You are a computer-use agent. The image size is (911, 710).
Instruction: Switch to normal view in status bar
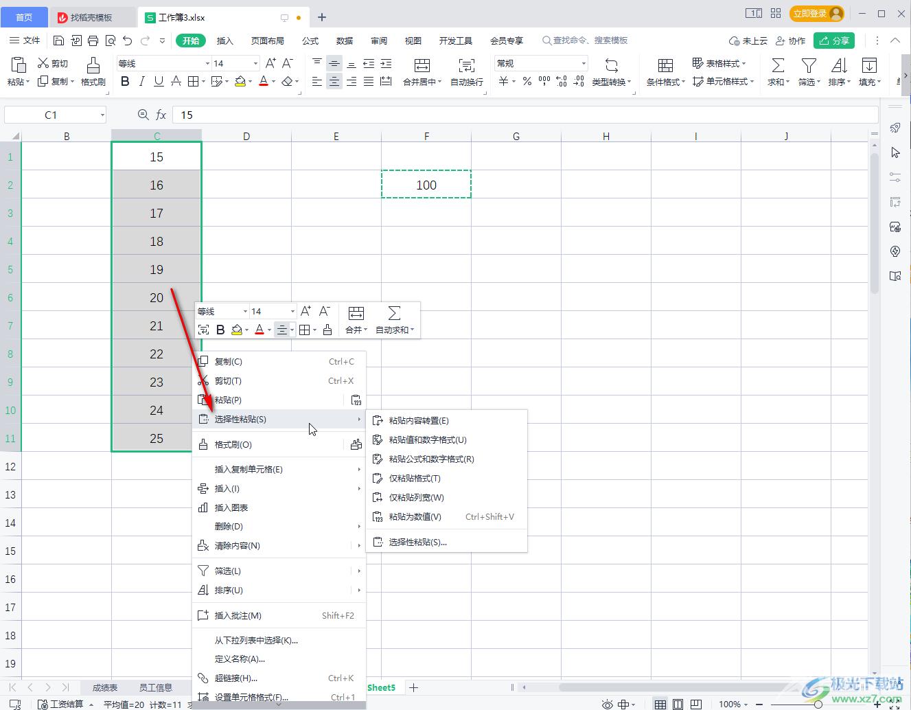[660, 704]
